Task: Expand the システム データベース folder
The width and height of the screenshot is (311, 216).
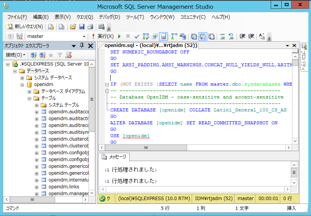Action: click(x=22, y=78)
